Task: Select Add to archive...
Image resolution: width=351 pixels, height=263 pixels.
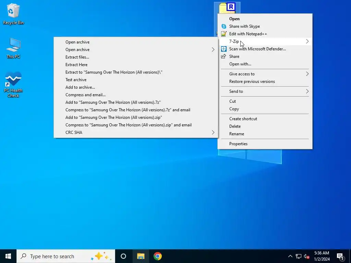Action: click(x=136, y=87)
